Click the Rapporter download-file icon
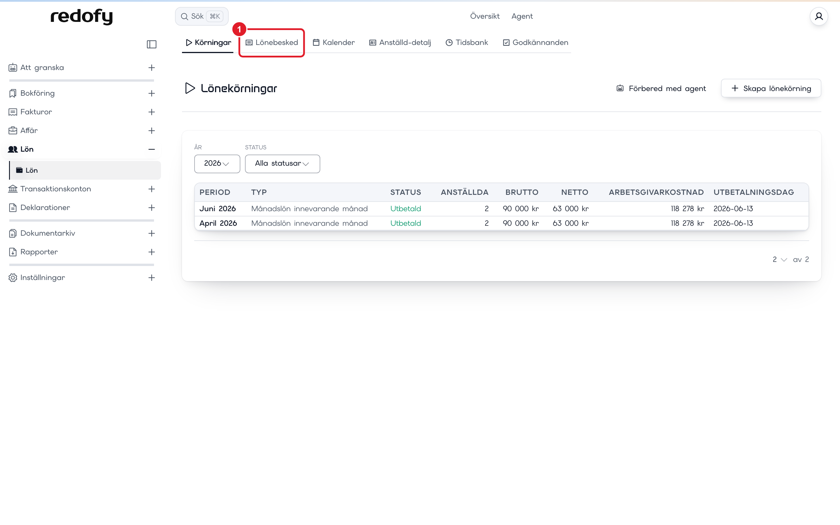This screenshot has width=840, height=525. (x=13, y=252)
